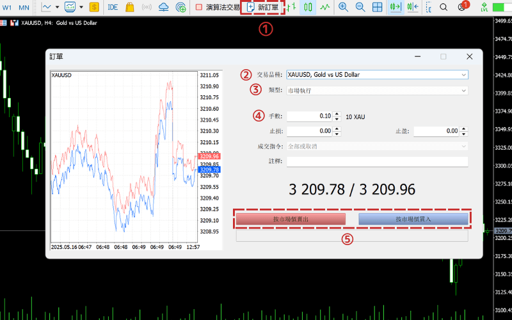Toggle chart auto-scroll icon
Viewport: 512px width, 320px height.
click(x=396, y=7)
